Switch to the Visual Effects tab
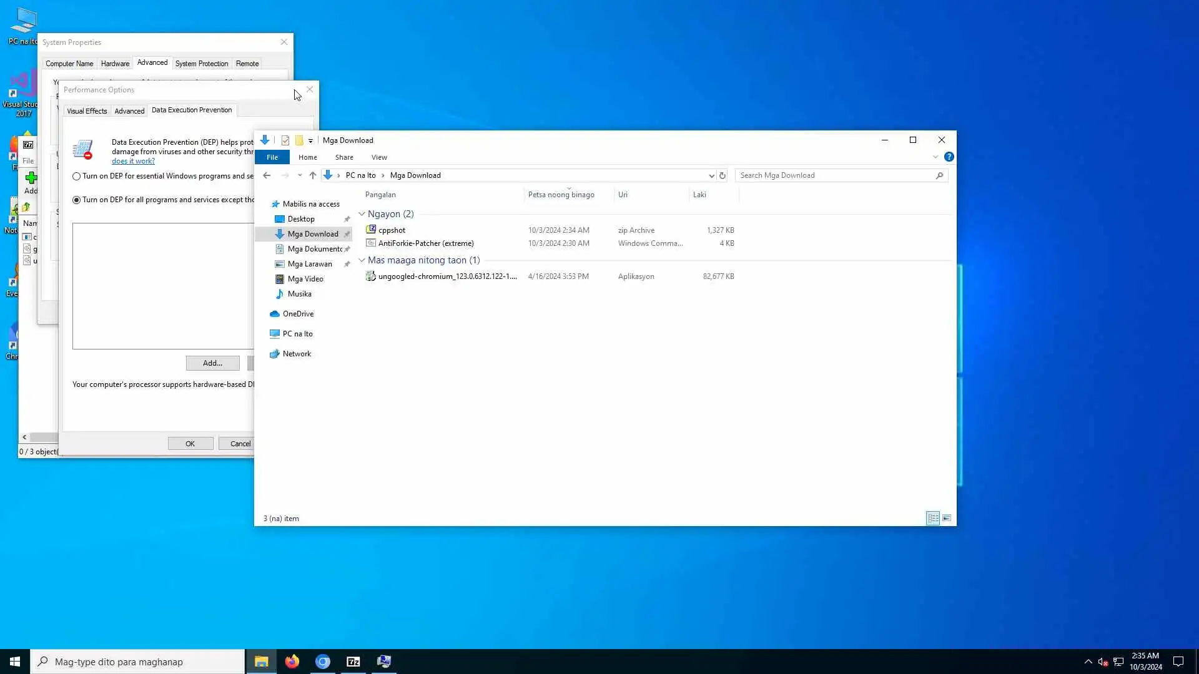1199x674 pixels. tap(87, 111)
